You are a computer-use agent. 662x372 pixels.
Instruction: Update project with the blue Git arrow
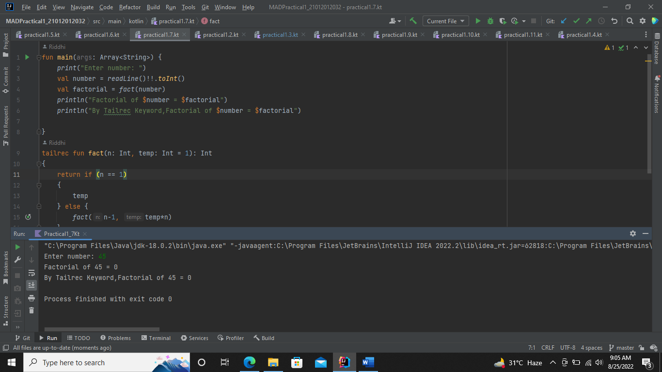(x=564, y=21)
